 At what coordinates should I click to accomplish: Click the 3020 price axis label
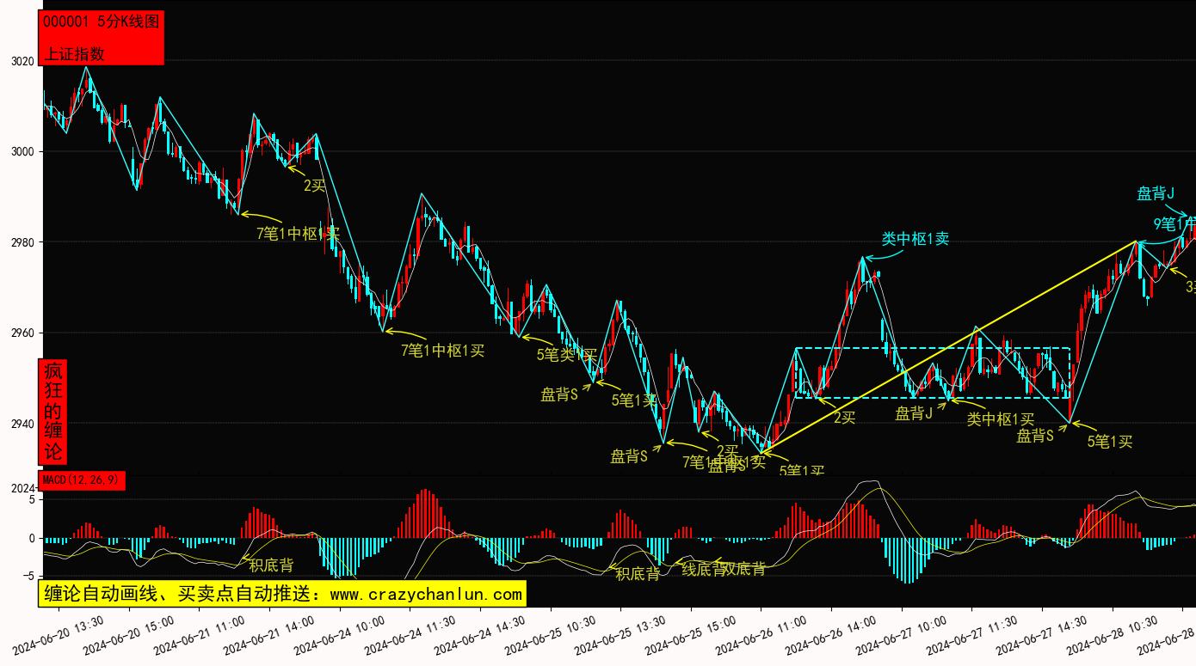22,62
